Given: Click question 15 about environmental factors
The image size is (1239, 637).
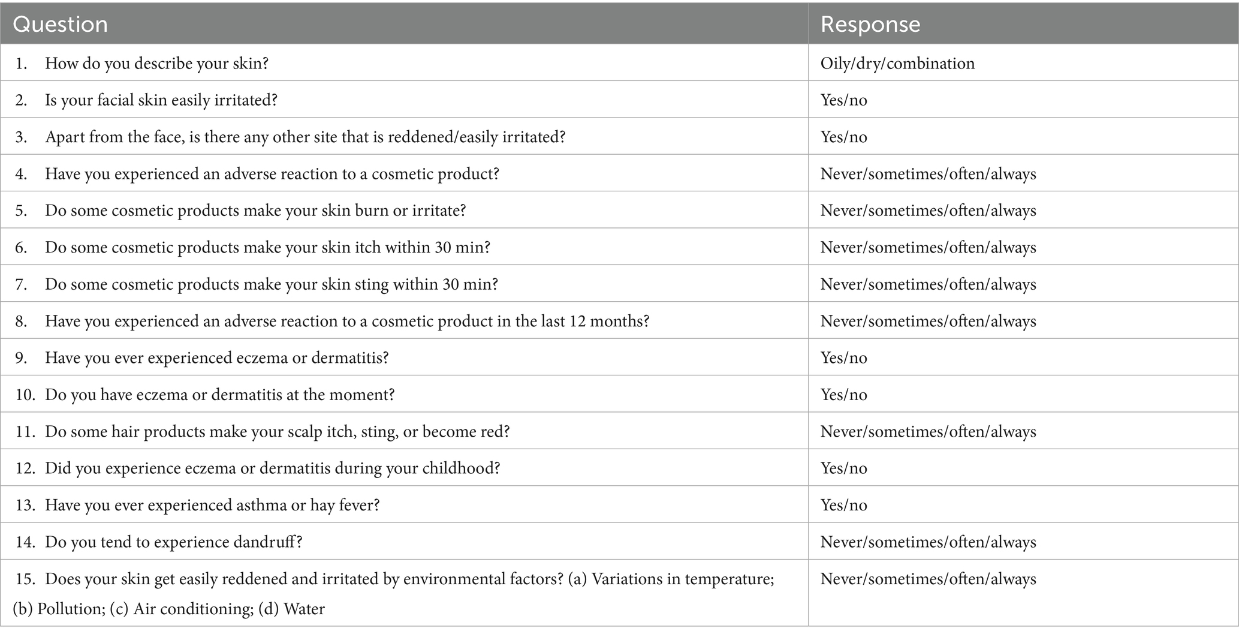Looking at the screenshot, I should tap(394, 593).
